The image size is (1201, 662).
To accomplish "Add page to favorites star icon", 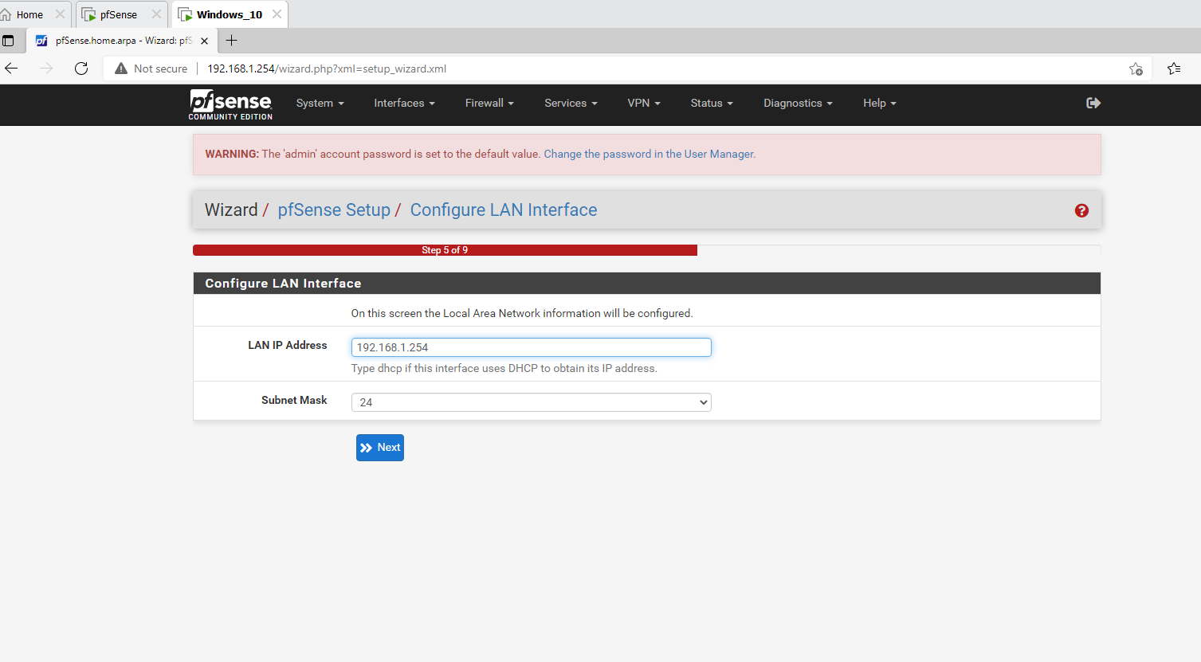I will click(x=1136, y=69).
